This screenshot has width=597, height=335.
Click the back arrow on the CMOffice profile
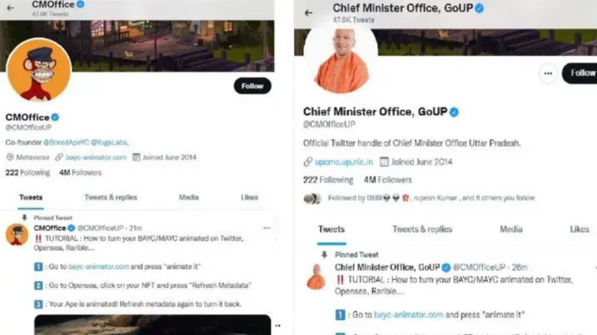coord(10,8)
